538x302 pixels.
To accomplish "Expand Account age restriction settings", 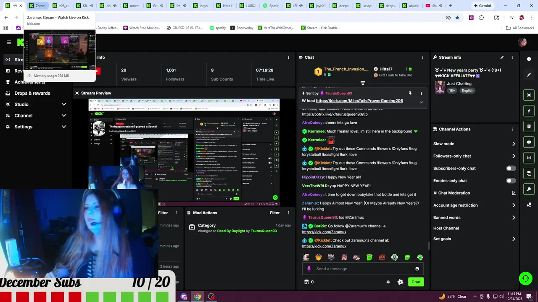I will click(514, 206).
